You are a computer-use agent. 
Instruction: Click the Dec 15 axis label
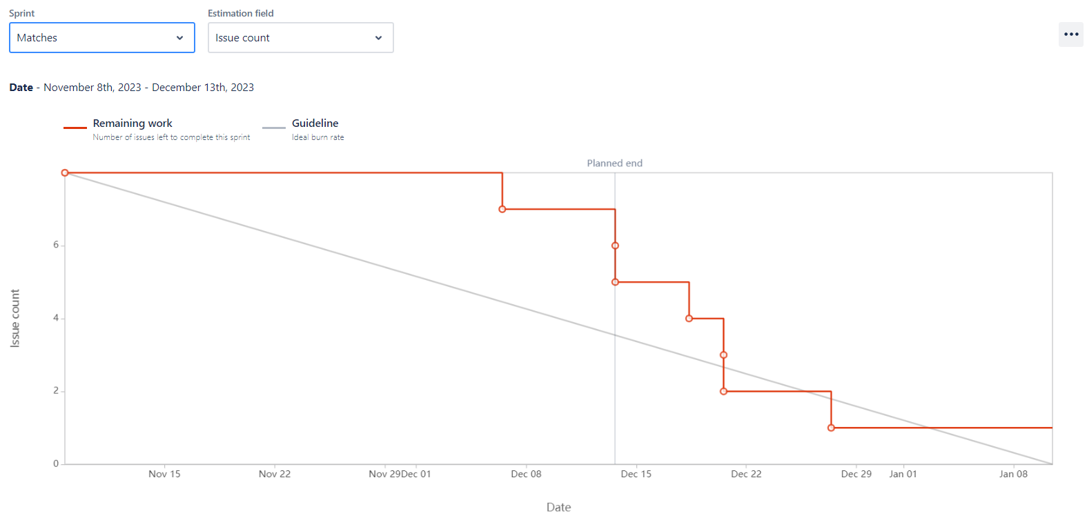point(636,474)
